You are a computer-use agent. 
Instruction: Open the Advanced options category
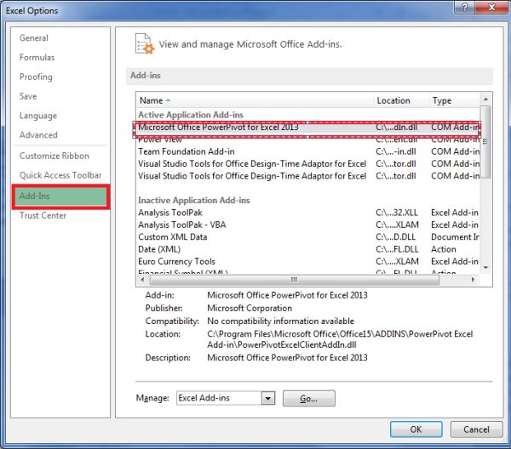(38, 135)
